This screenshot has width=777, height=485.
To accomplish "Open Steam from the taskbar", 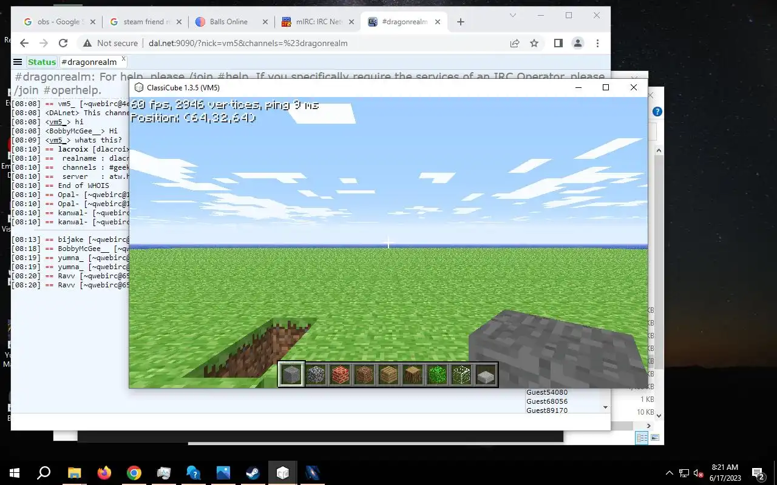I will [x=253, y=473].
